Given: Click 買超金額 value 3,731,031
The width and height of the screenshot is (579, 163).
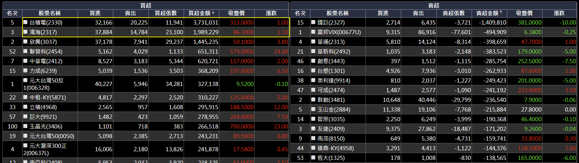Looking at the screenshot, I should coord(205,22).
